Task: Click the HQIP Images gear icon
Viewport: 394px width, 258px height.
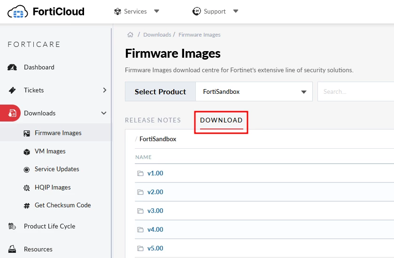Action: pos(27,188)
